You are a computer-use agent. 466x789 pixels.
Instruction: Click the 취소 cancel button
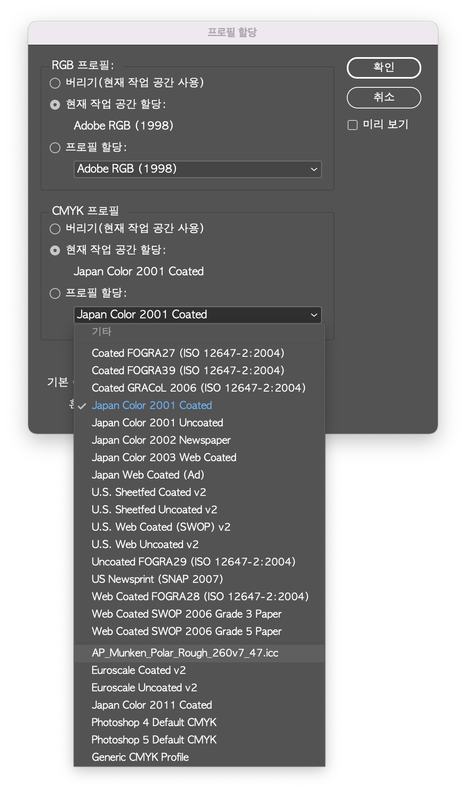click(384, 98)
